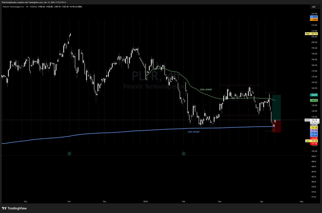Click the Feb label on time axis

(184, 201)
